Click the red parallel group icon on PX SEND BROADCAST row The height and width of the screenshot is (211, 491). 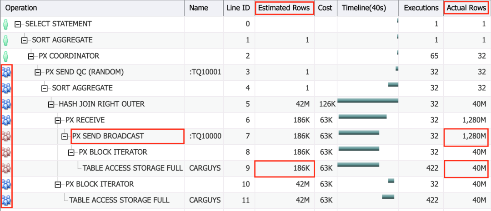[6, 136]
